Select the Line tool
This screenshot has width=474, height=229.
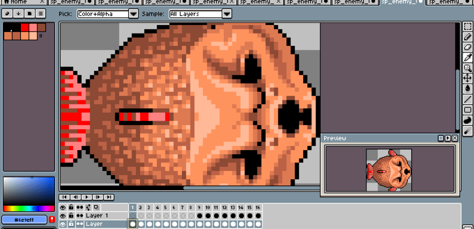pos(467,99)
